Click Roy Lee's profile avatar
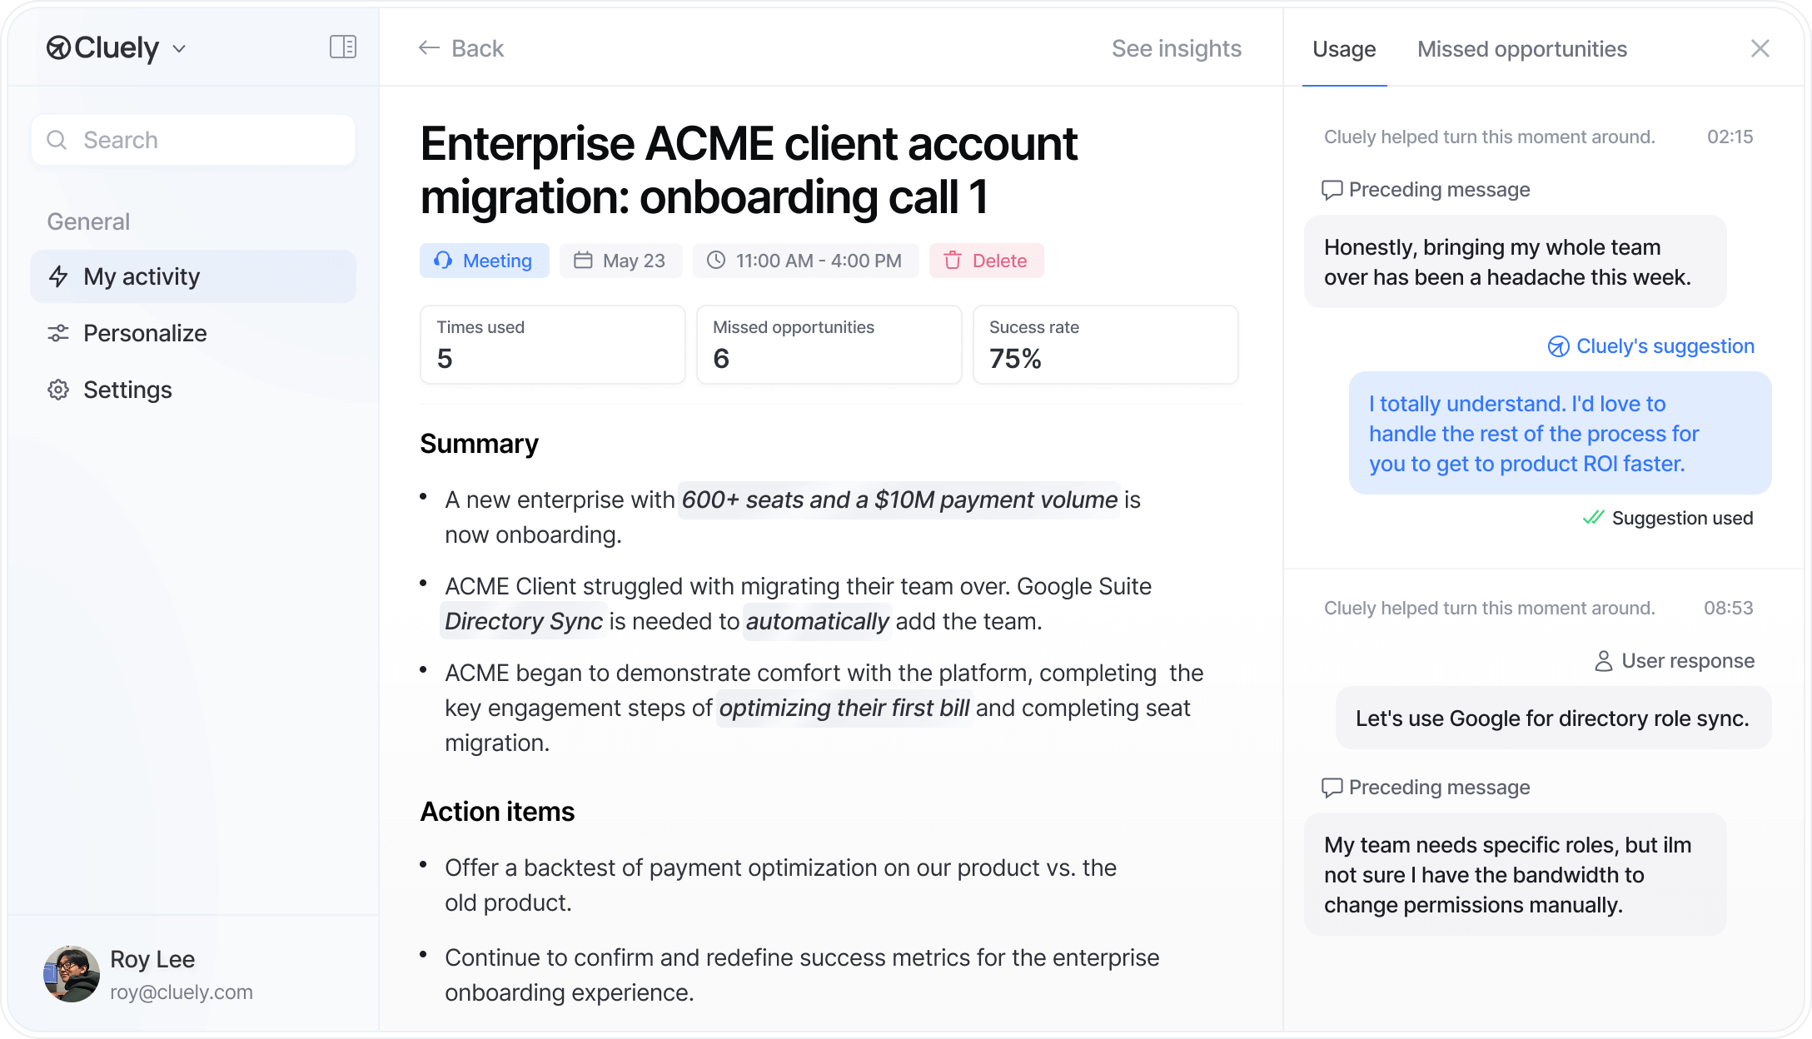 pyautogui.click(x=72, y=974)
